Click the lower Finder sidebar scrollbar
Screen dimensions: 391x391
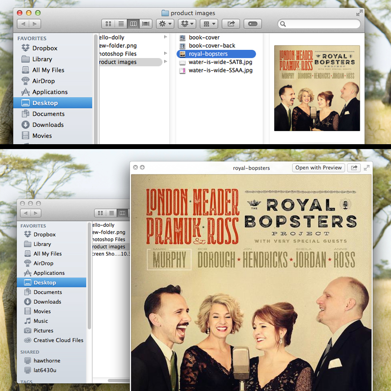tap(89, 276)
